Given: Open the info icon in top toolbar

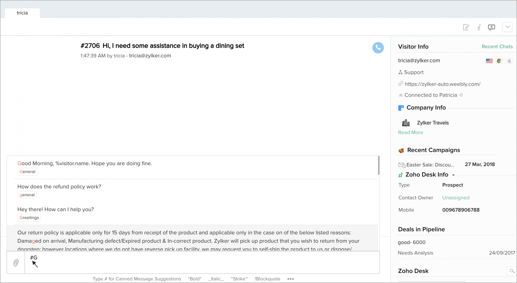Looking at the screenshot, I should coord(479,27).
